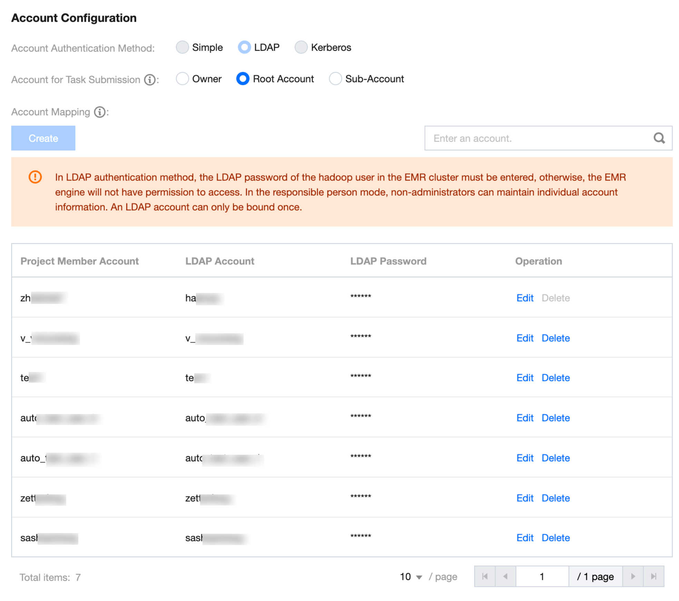
Task: Select the LDAP radio button
Action: (244, 47)
